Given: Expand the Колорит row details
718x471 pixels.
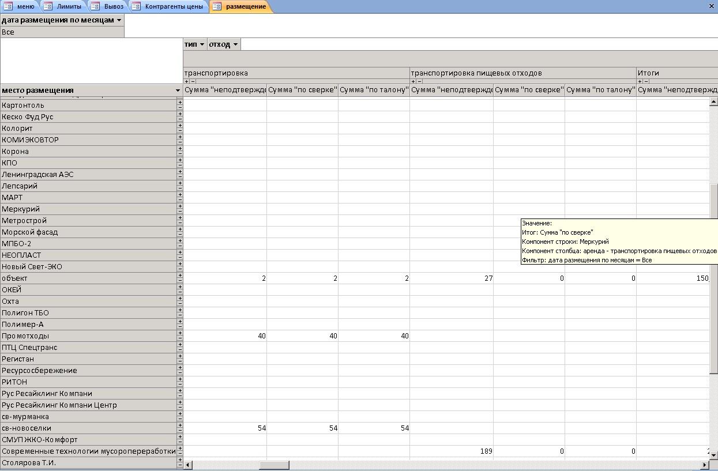Looking at the screenshot, I should (x=180, y=126).
